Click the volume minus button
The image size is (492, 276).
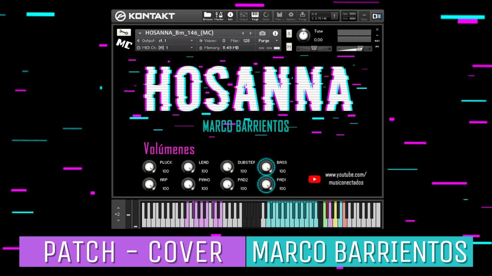click(x=339, y=49)
